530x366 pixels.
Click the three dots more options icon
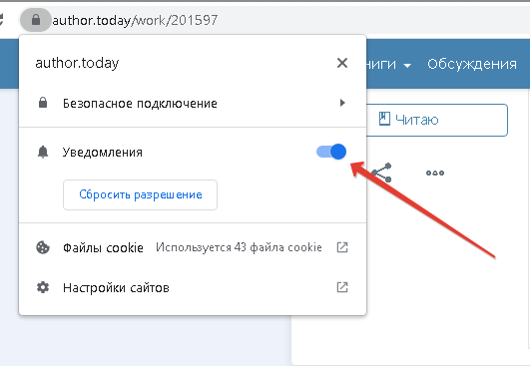[435, 173]
